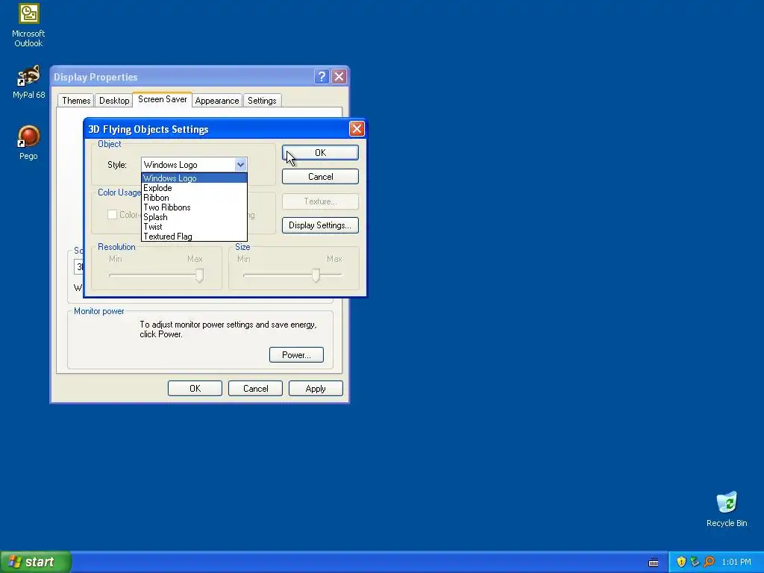
Task: Click the Display Properties help question button
Action: pyautogui.click(x=322, y=77)
